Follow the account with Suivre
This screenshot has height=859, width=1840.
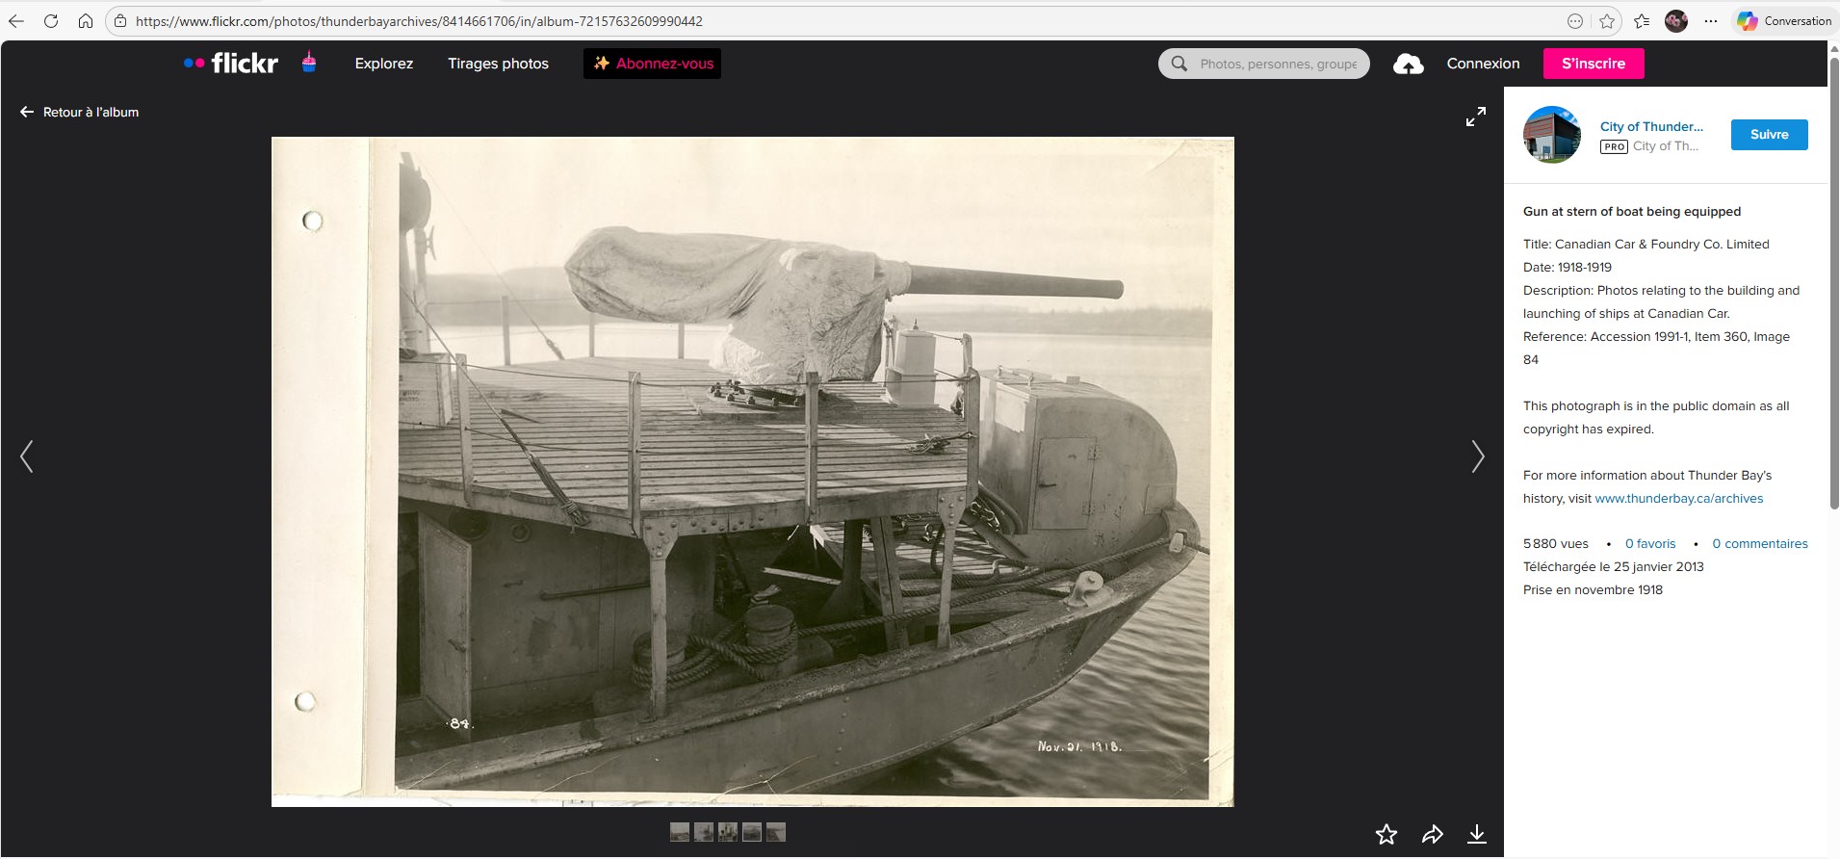[x=1769, y=135]
